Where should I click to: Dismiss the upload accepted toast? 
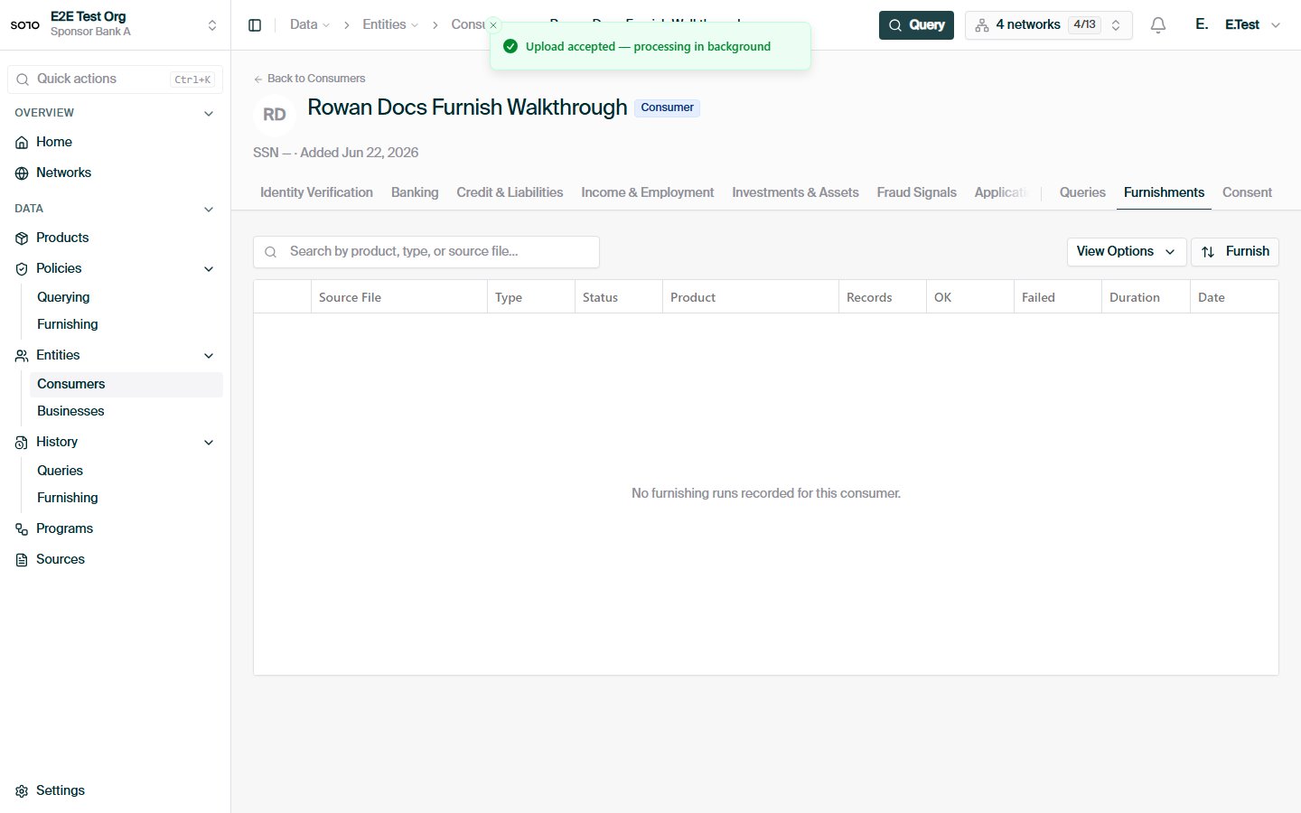click(493, 25)
